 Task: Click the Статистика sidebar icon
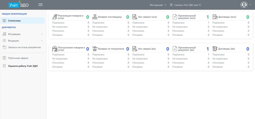[4, 21]
